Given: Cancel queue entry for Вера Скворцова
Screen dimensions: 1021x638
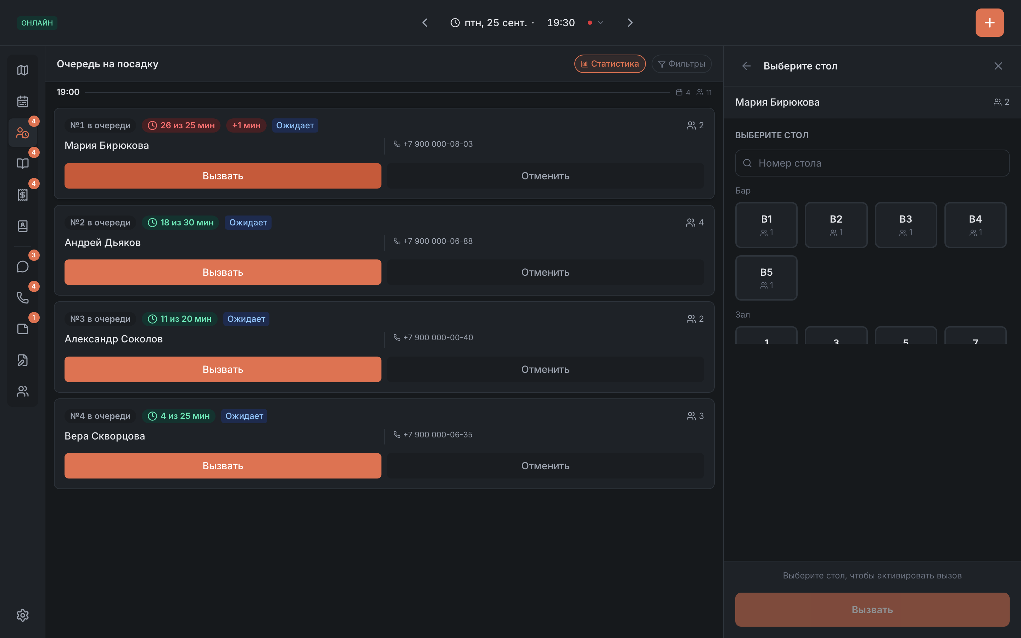Looking at the screenshot, I should (545, 466).
